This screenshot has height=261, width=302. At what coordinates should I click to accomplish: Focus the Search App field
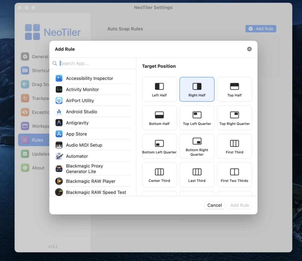(93, 63)
